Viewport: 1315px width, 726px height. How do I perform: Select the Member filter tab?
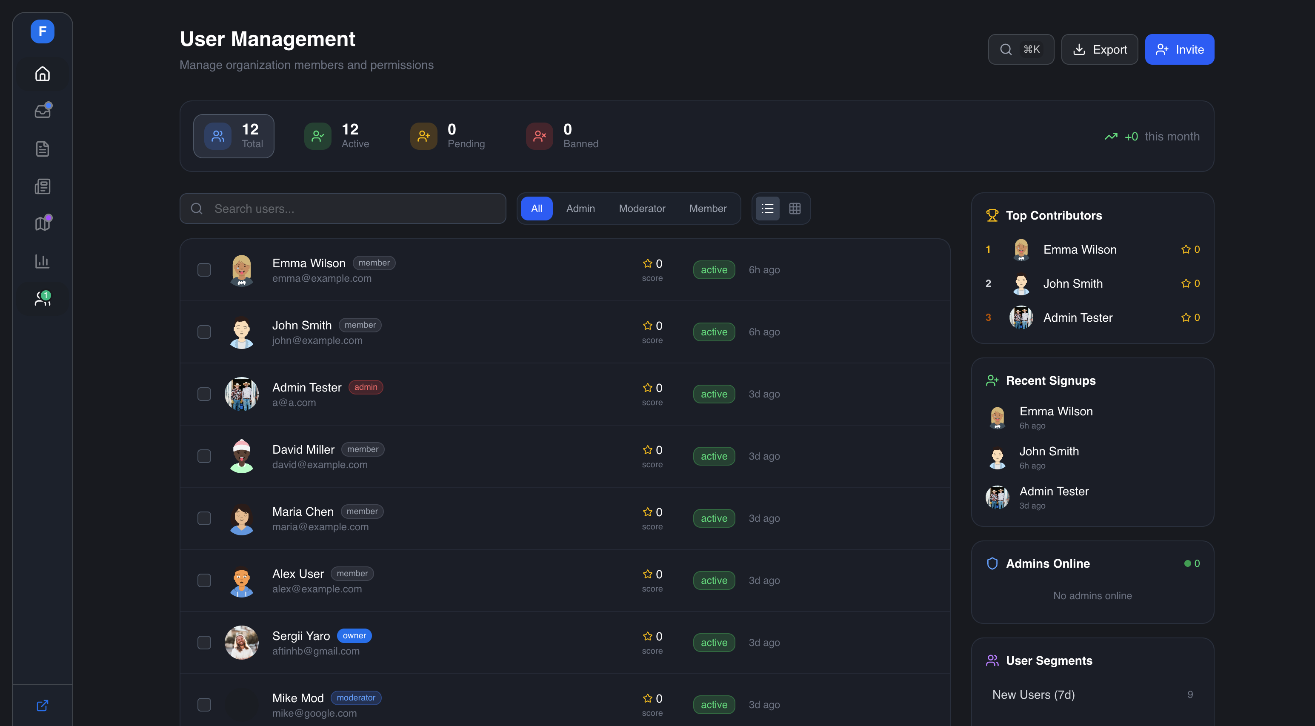708,208
